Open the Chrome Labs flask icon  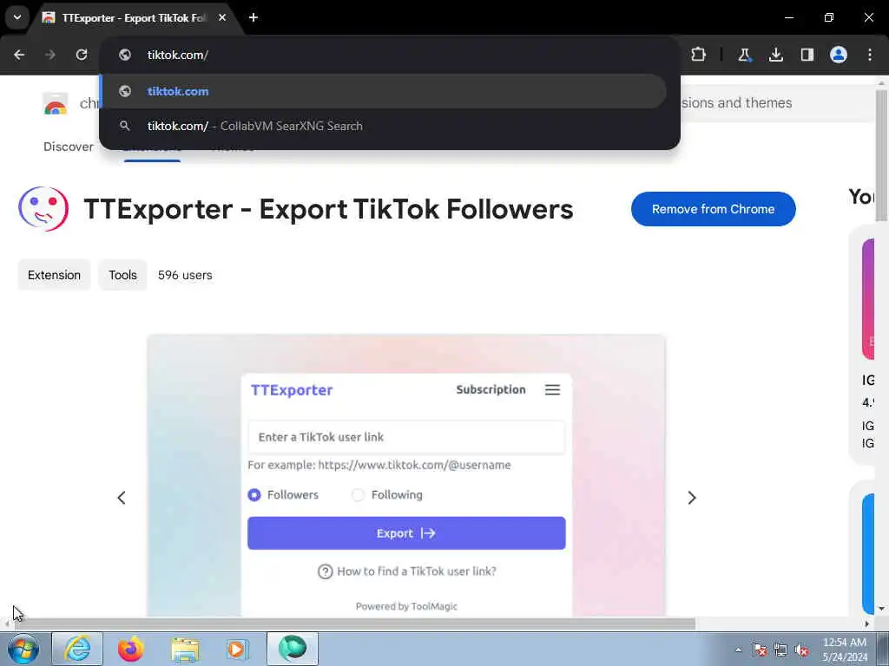pos(744,55)
